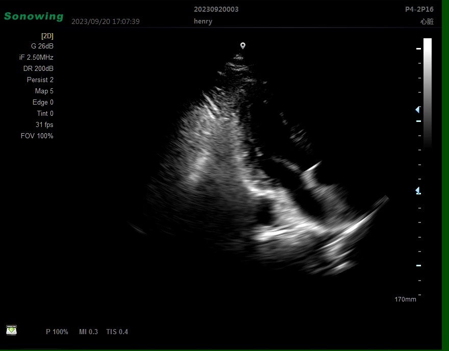Screen dimensions: 449x351
Task: Click the probe orientation marker above the scan
Action: 243,46
